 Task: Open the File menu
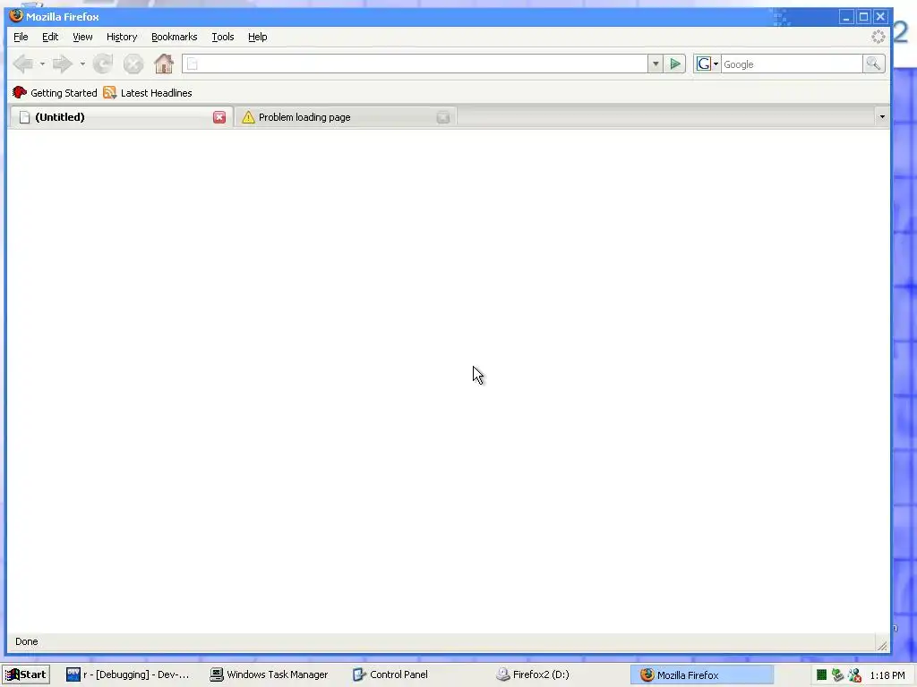[21, 37]
